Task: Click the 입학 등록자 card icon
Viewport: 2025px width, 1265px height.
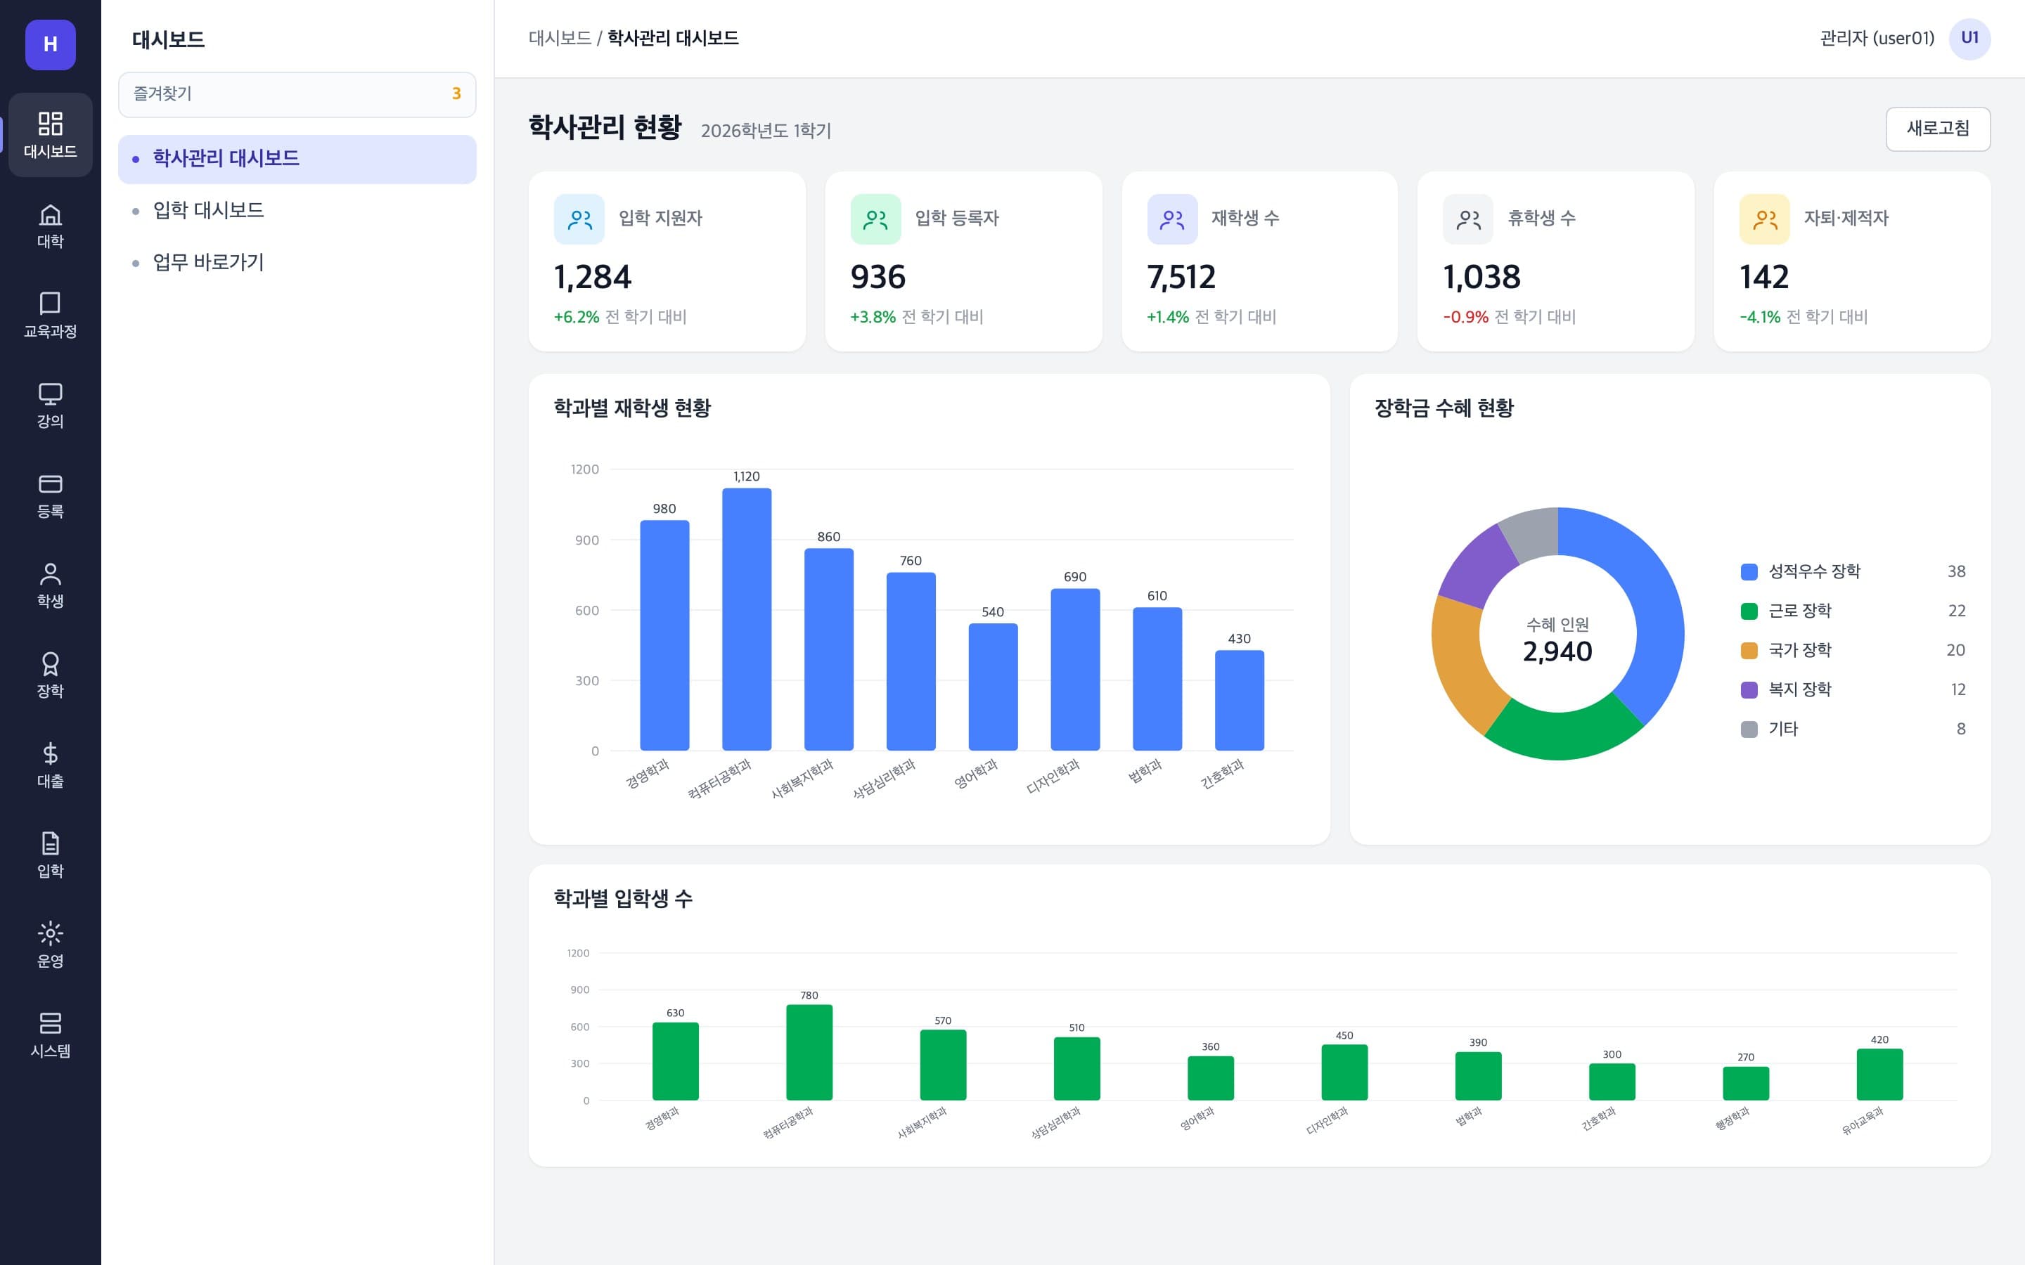Action: point(875,219)
